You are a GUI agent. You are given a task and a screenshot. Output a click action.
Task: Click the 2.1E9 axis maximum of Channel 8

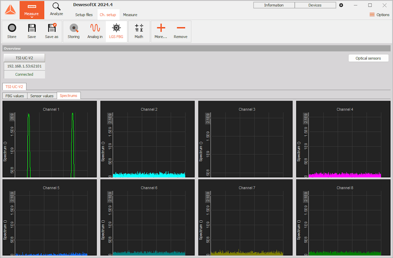tap(305, 197)
